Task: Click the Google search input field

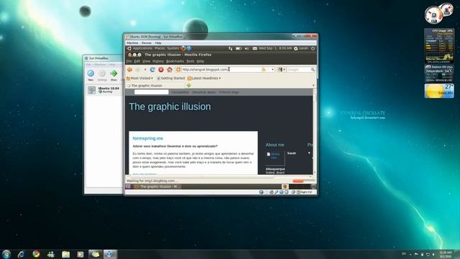Action: 298,70
